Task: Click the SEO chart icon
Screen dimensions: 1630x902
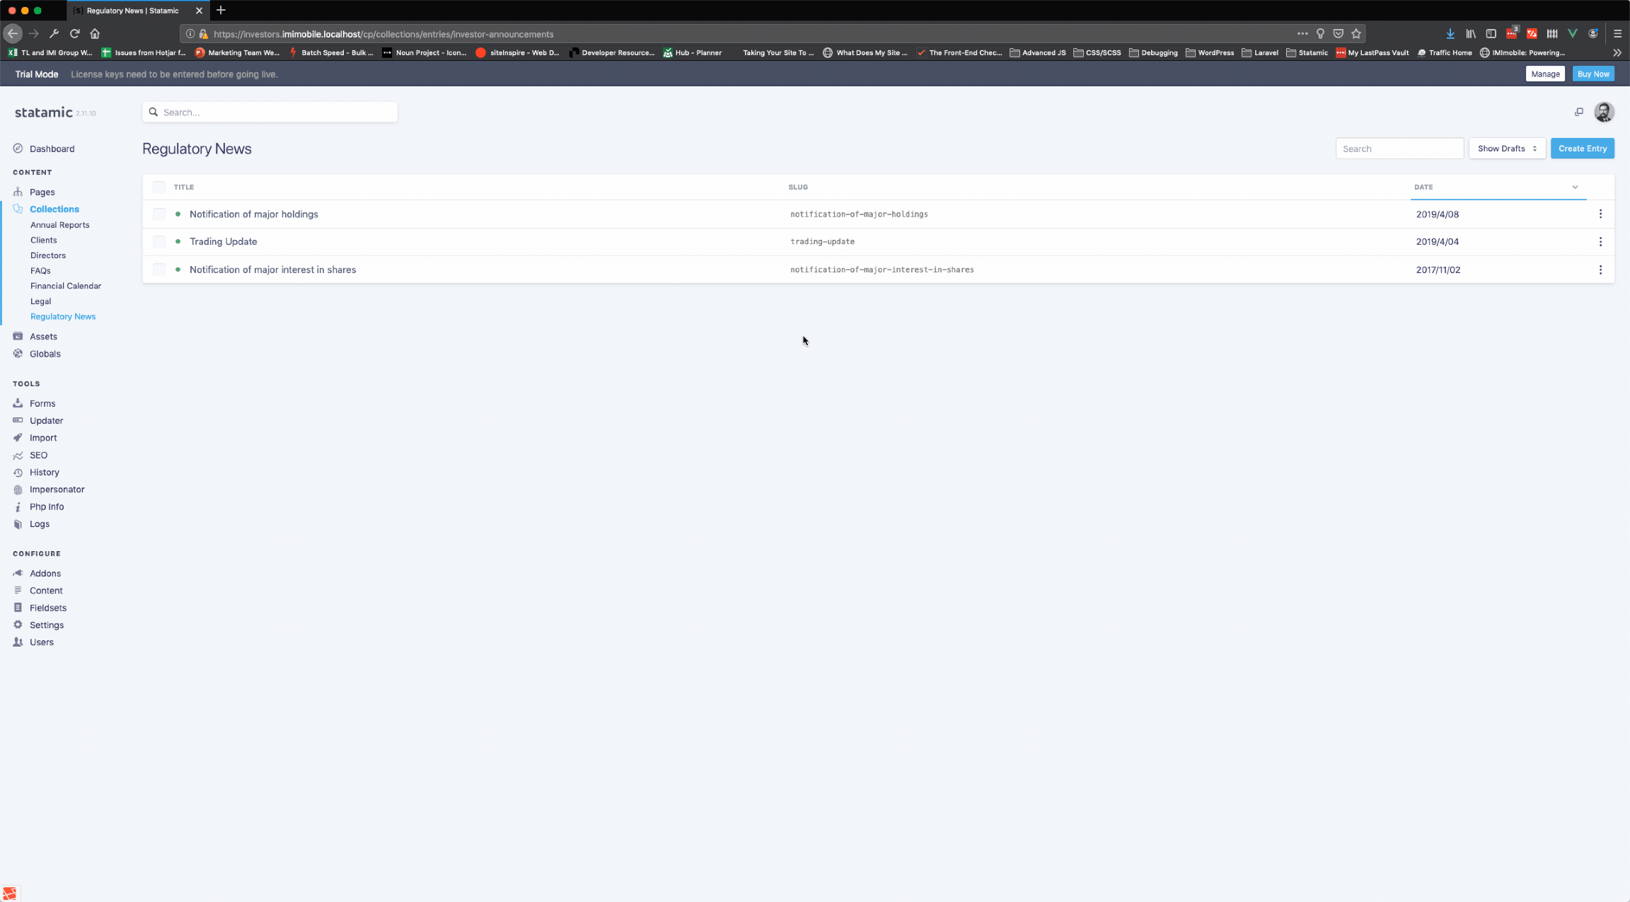Action: coord(18,455)
